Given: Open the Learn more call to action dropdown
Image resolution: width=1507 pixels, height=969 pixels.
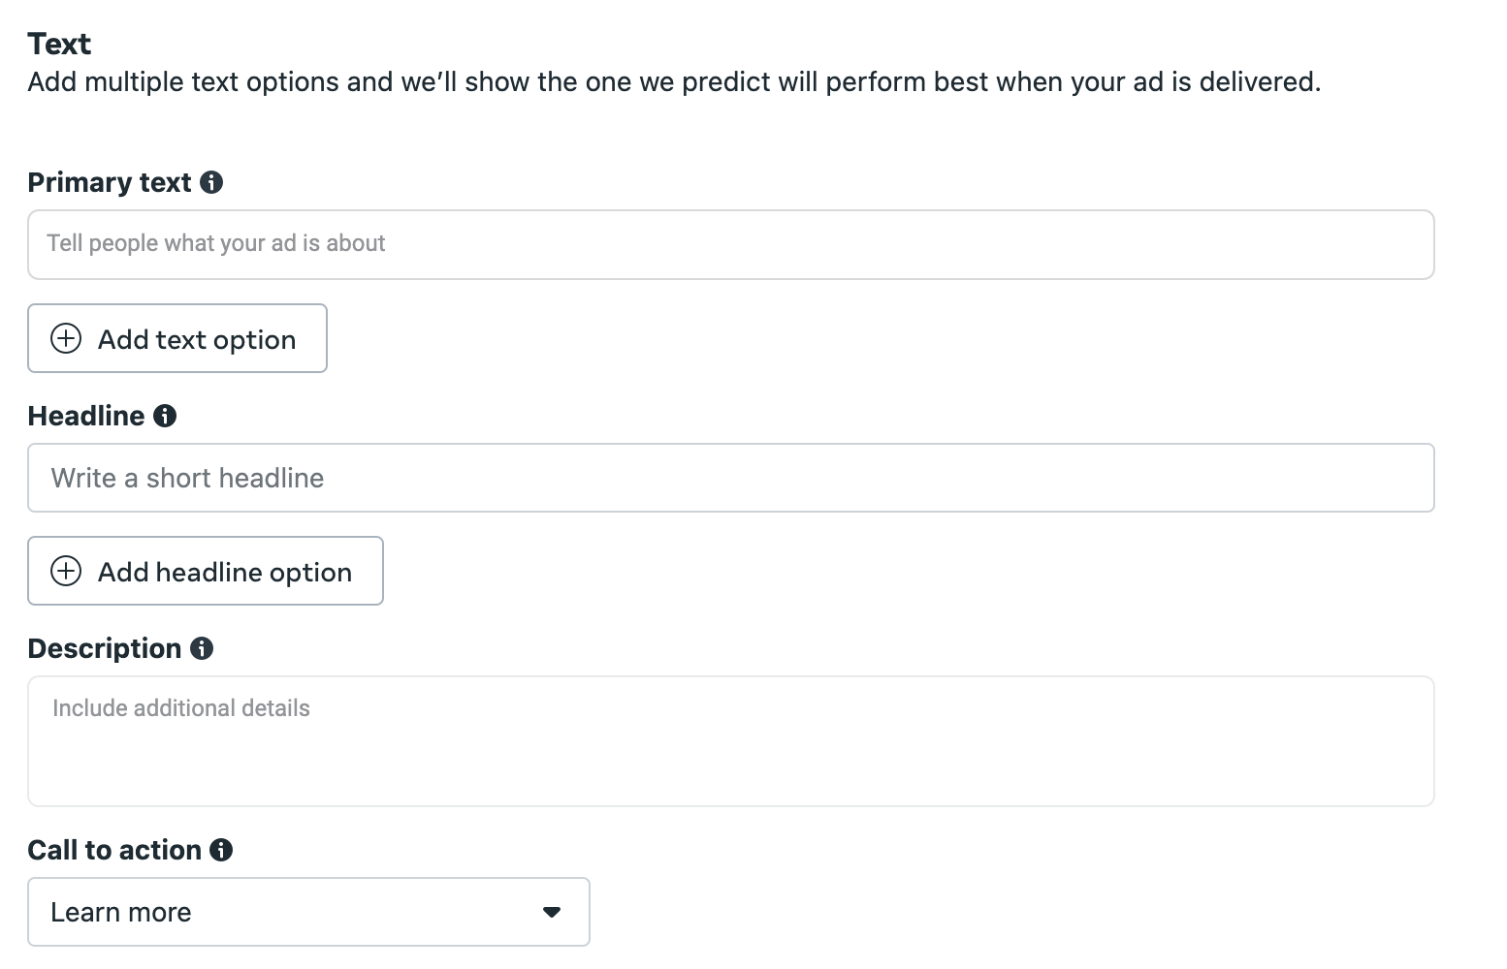Looking at the screenshot, I should click(x=308, y=912).
